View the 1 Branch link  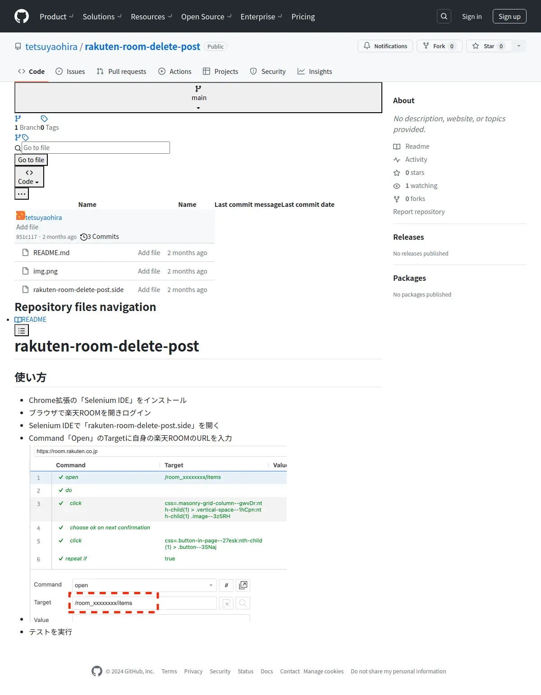28,128
